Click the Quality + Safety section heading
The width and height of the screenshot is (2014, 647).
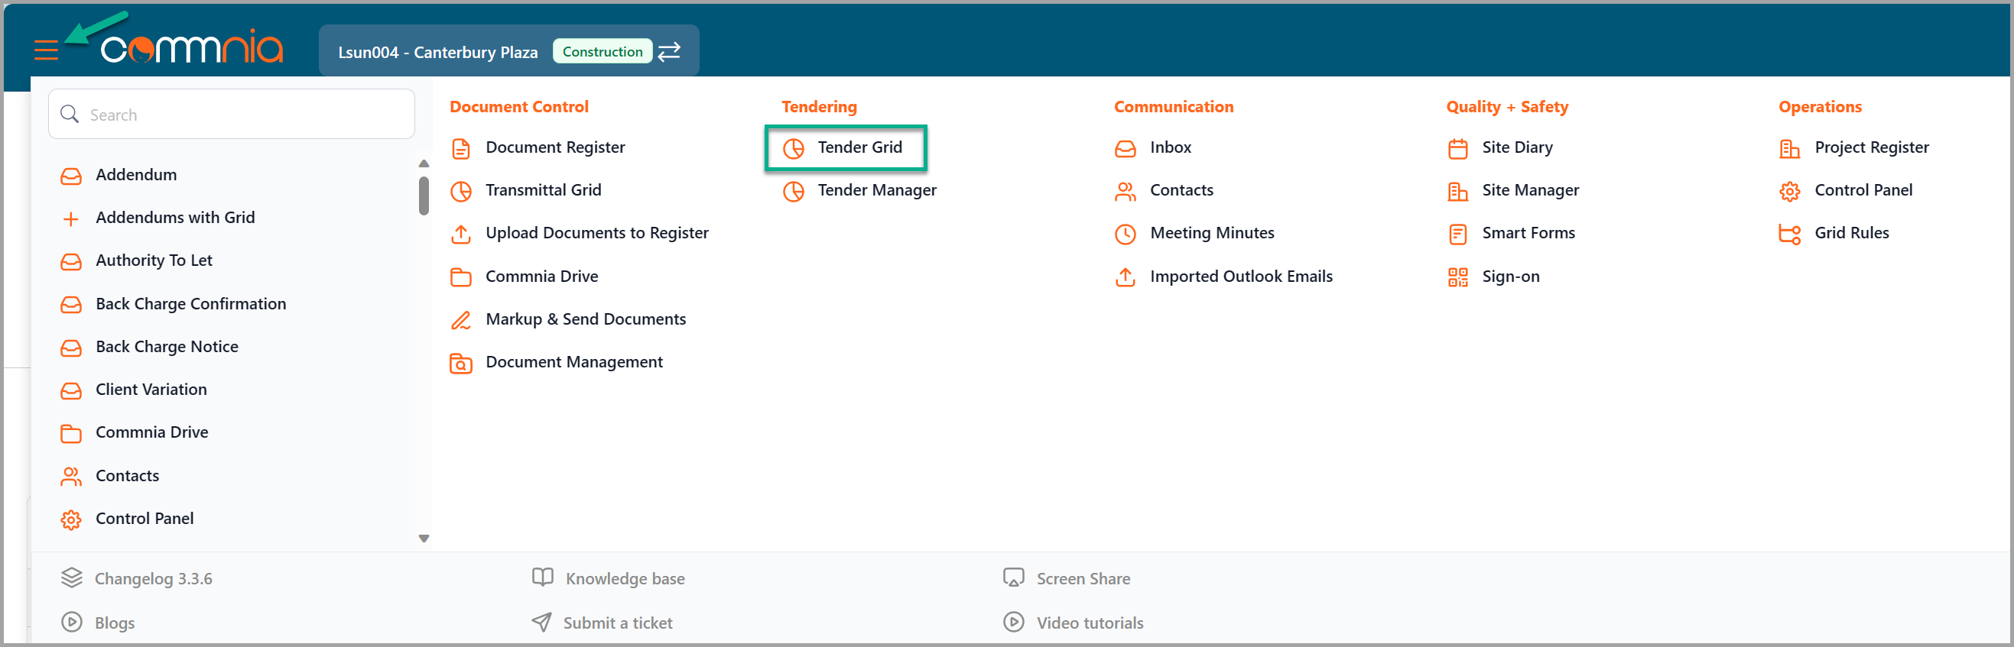(1506, 106)
